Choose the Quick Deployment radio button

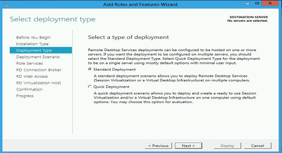[90, 87]
